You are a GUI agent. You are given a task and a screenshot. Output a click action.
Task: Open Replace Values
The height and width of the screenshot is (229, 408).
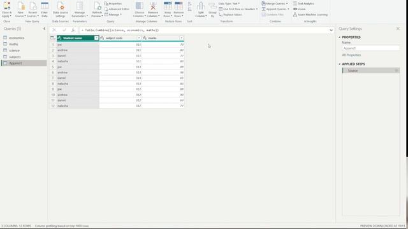click(x=230, y=15)
